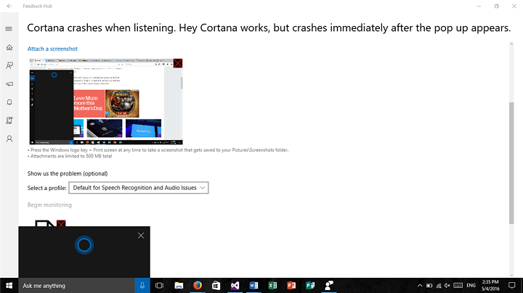
Task: Open Publisher from the taskbar
Action: coord(310,286)
